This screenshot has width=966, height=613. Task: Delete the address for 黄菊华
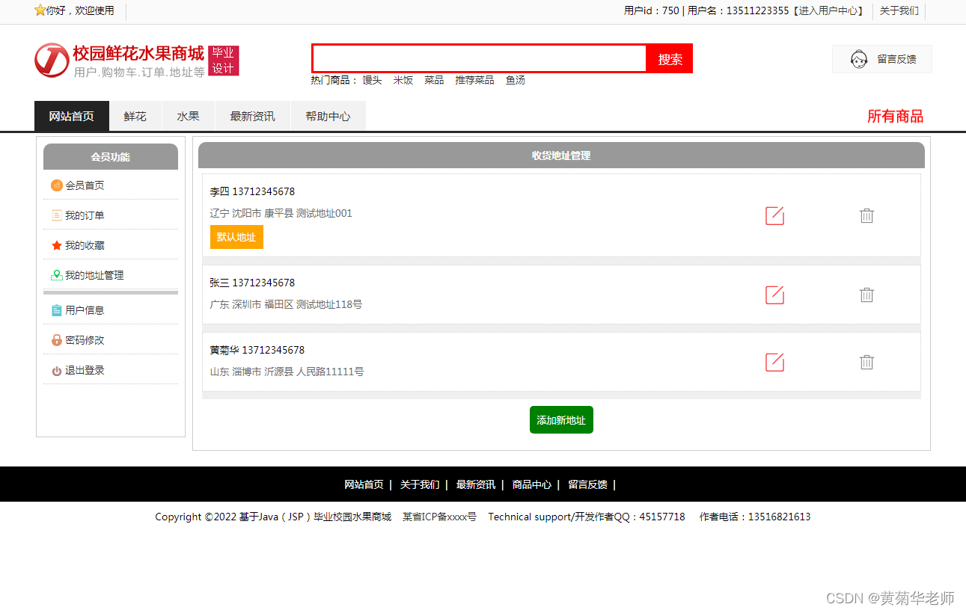[x=866, y=362]
